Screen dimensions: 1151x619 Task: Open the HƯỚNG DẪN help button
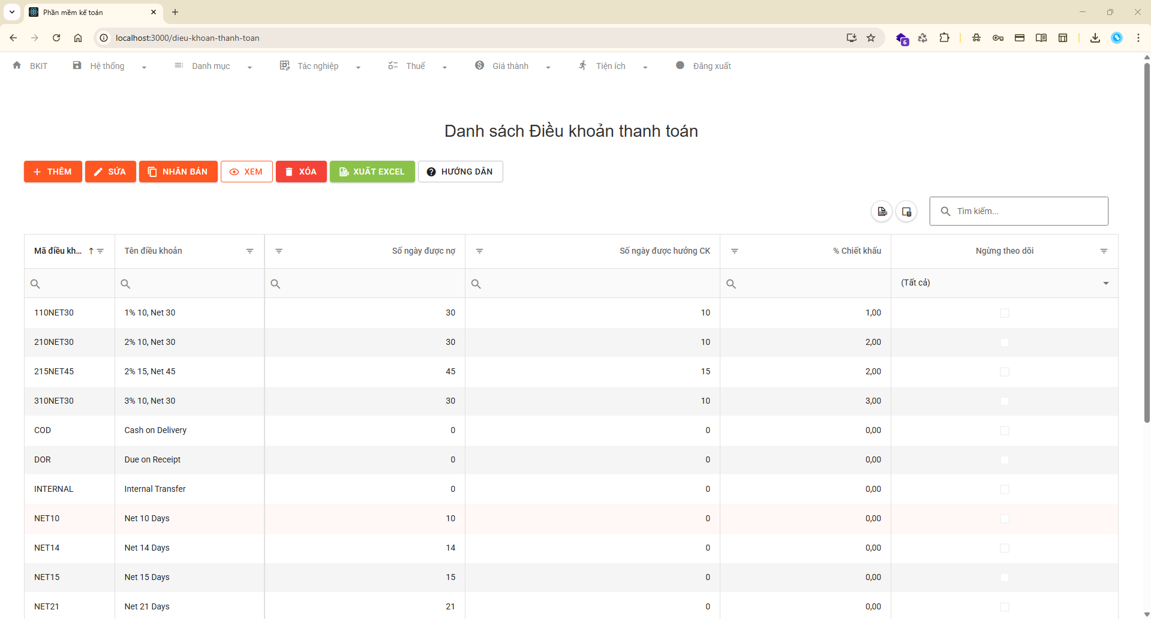tap(460, 172)
